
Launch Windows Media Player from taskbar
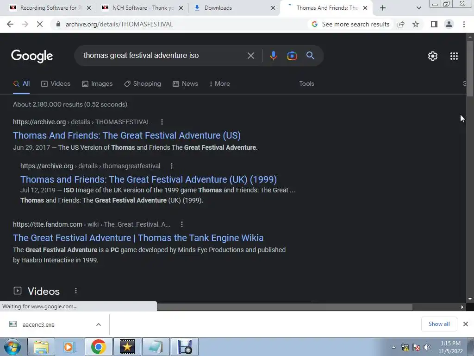coord(69,347)
